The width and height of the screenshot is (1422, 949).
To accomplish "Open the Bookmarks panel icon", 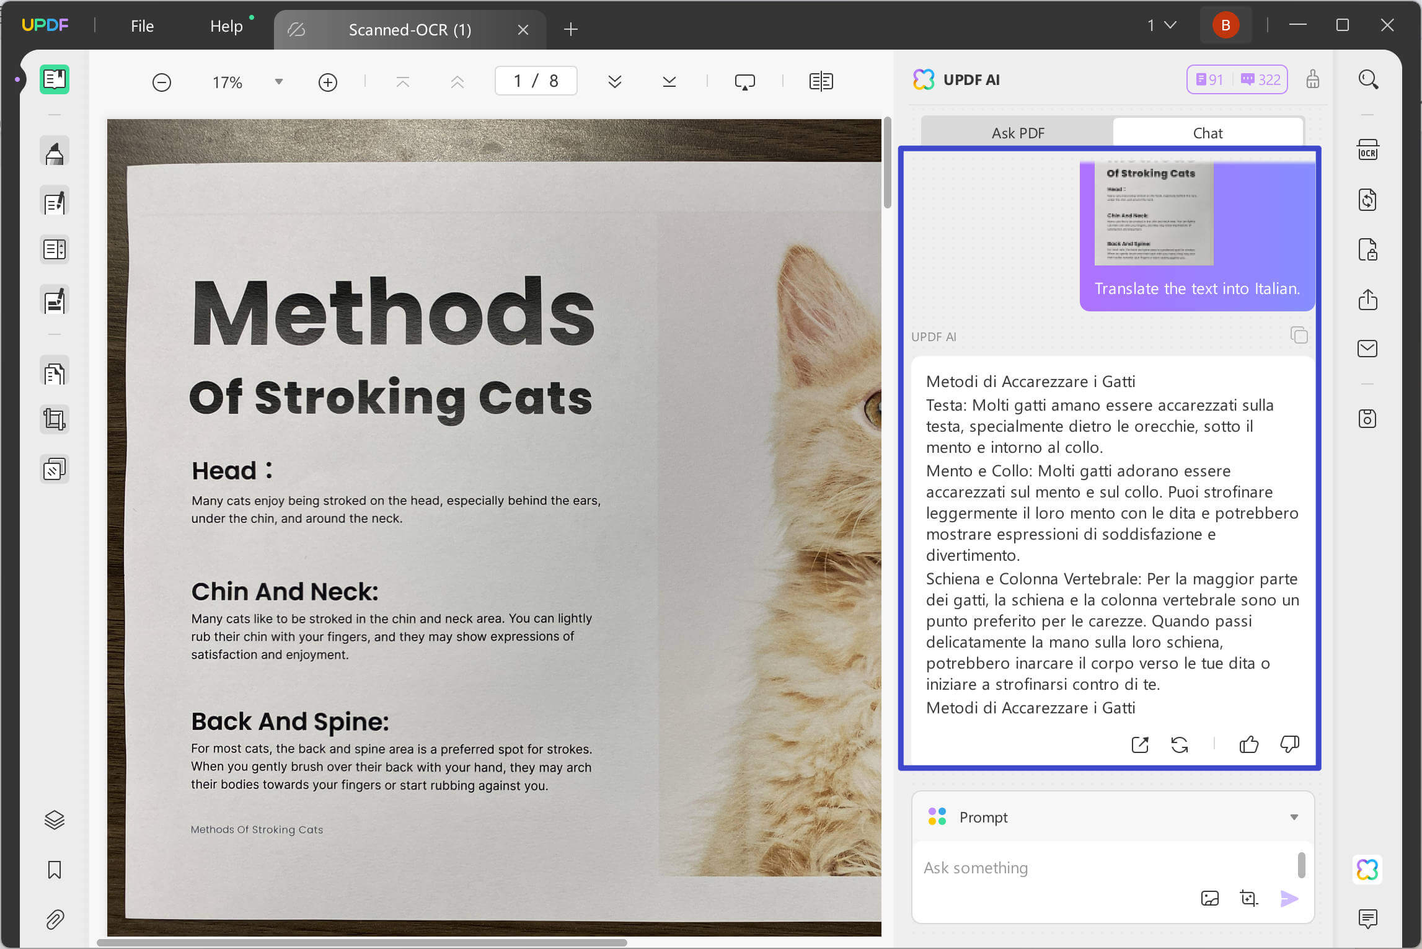I will click(55, 870).
